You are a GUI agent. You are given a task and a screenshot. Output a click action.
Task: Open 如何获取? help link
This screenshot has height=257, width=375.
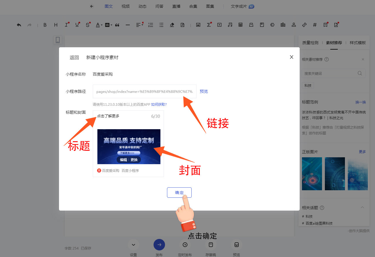click(159, 105)
